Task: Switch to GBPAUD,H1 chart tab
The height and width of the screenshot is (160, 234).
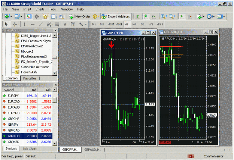Action: click(x=92, y=150)
